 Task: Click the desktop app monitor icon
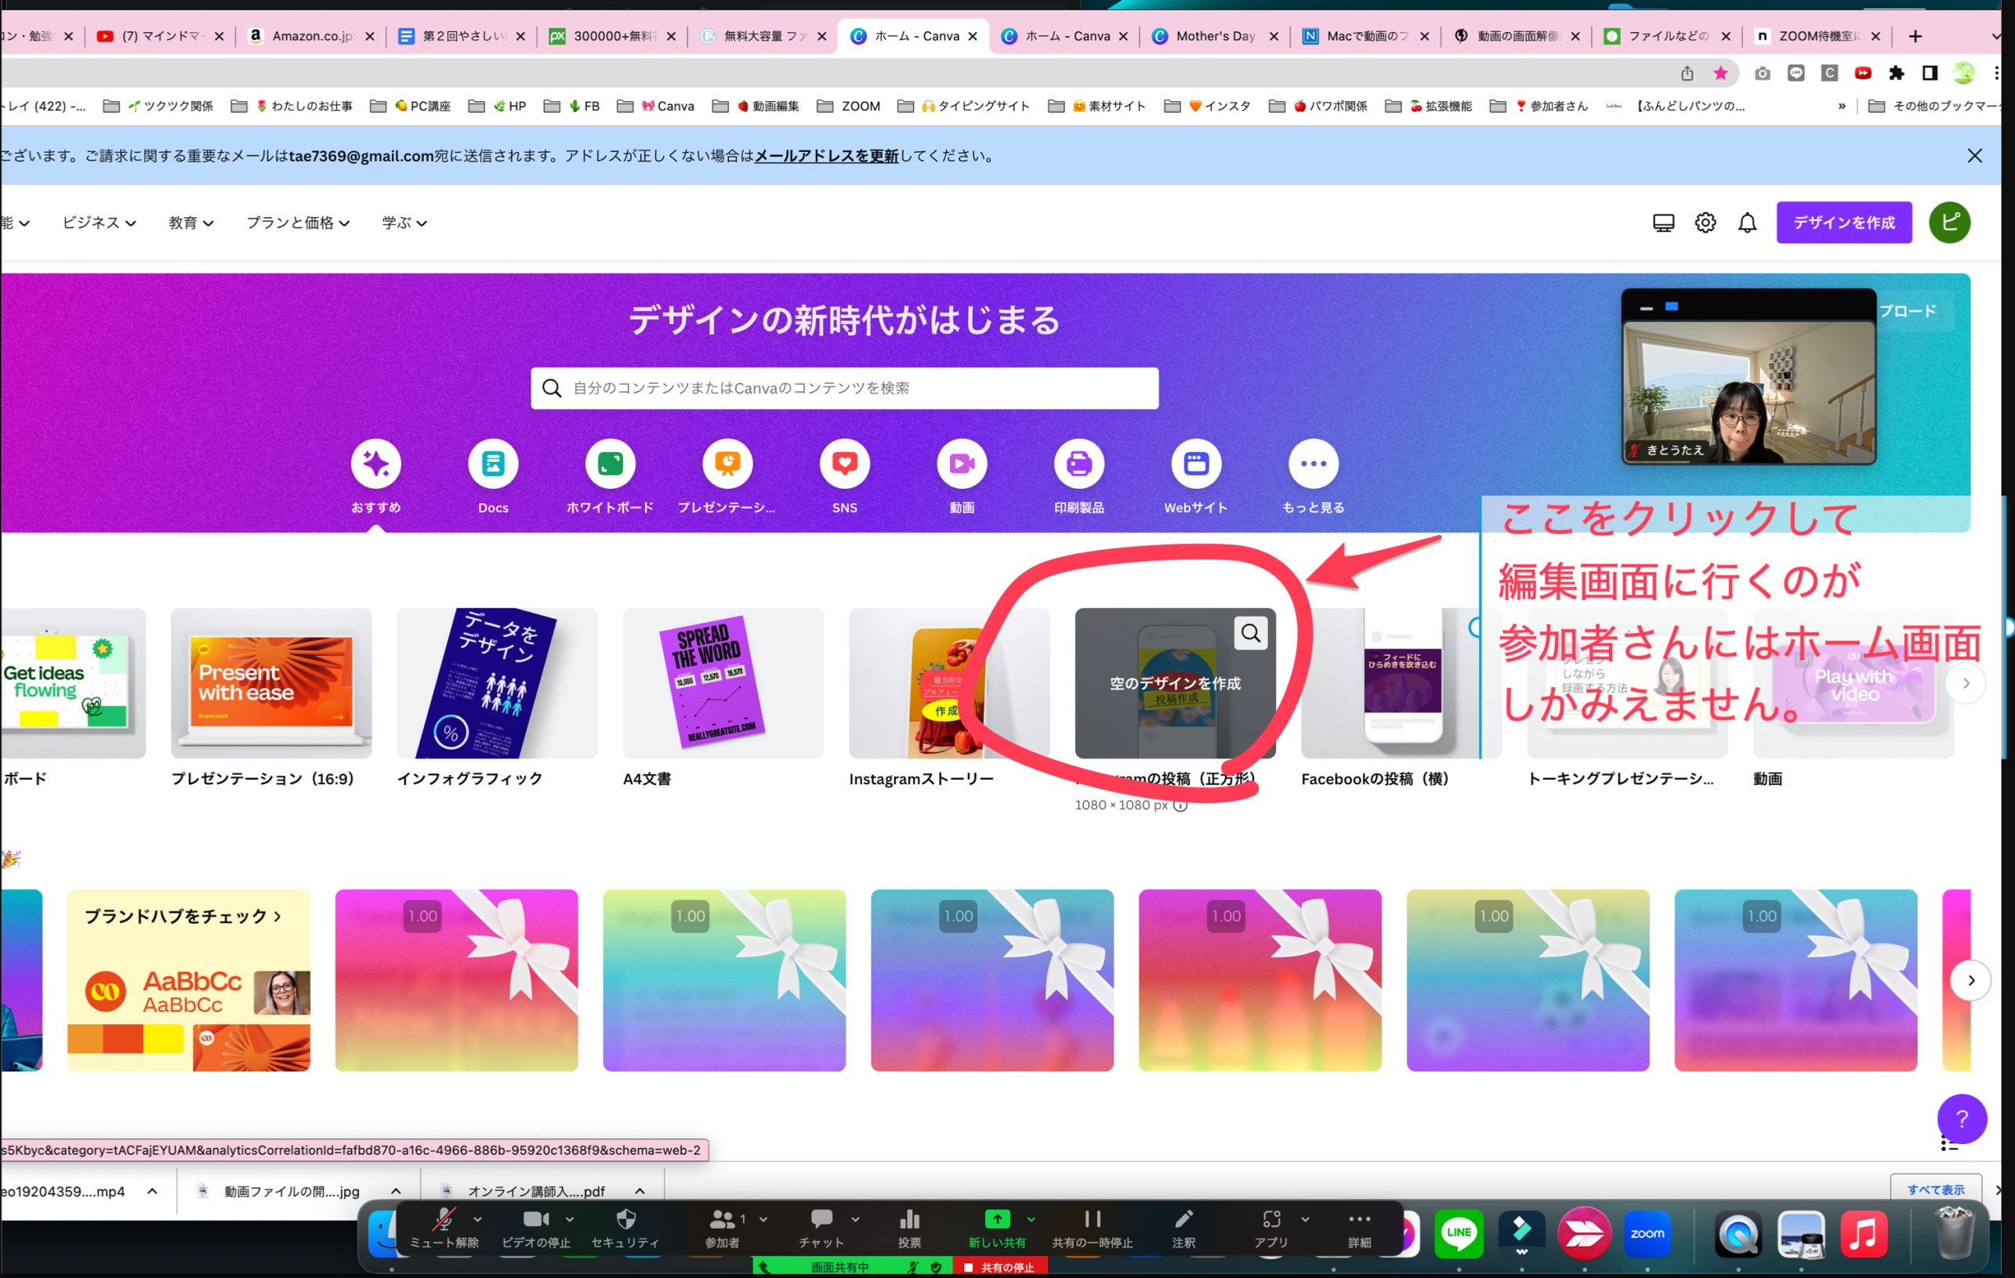pyautogui.click(x=1664, y=223)
